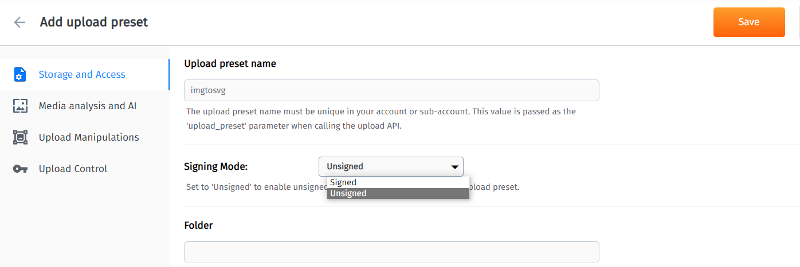
Task: Go to Upload Manipulations section
Action: (x=89, y=137)
